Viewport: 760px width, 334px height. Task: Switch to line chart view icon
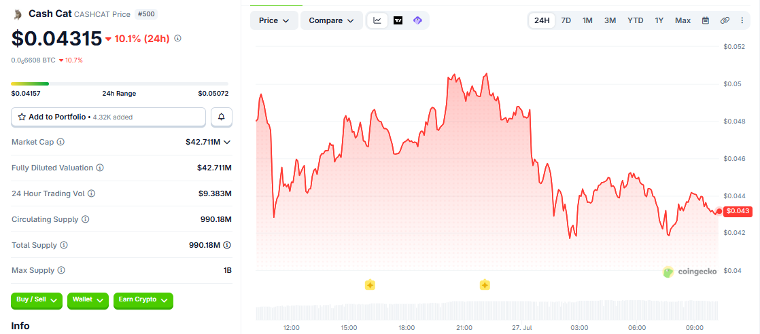[x=377, y=20]
